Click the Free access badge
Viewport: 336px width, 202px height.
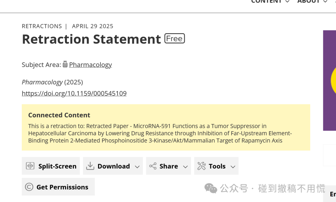tap(175, 38)
